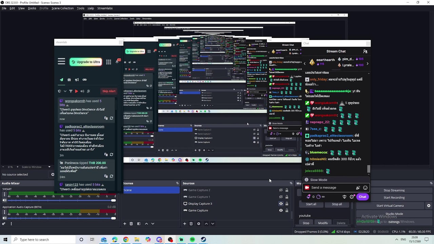
Task: Replay the Ponlnwza THB 200.00 tip alert
Action: pos(111,176)
